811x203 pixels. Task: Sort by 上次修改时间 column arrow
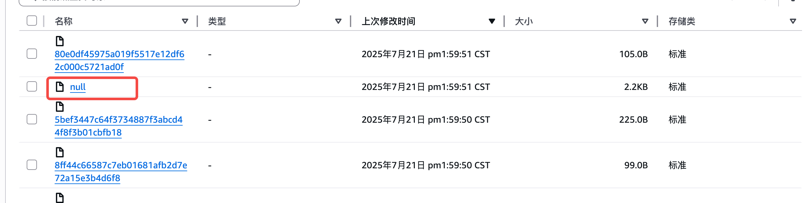tap(492, 21)
